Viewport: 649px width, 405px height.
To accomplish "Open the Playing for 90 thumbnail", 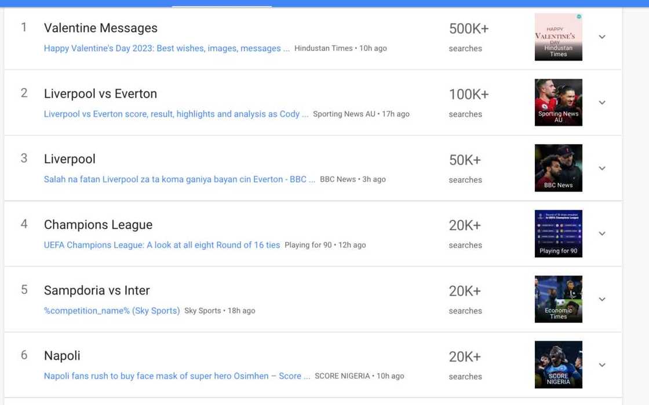I will click(x=558, y=234).
